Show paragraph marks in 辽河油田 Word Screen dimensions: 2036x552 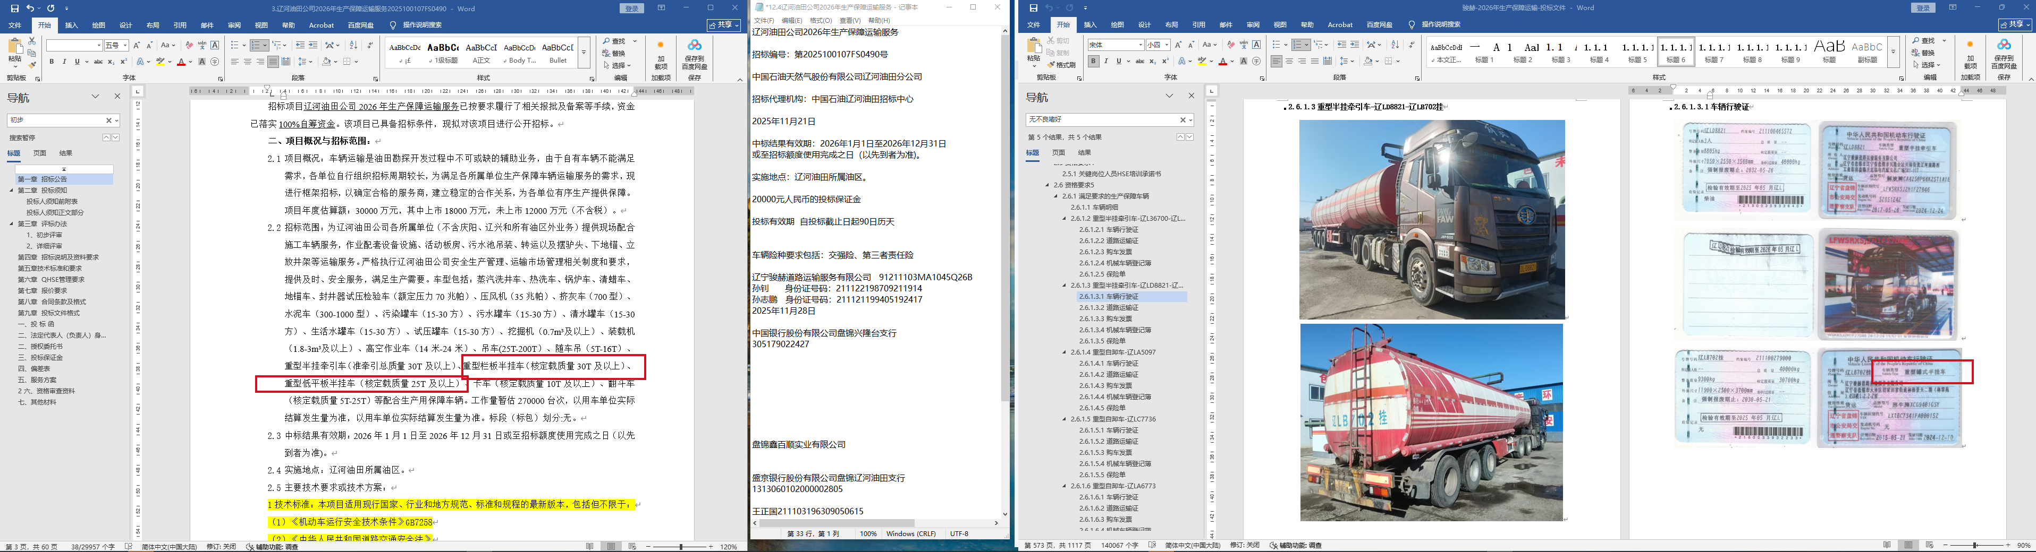click(369, 45)
